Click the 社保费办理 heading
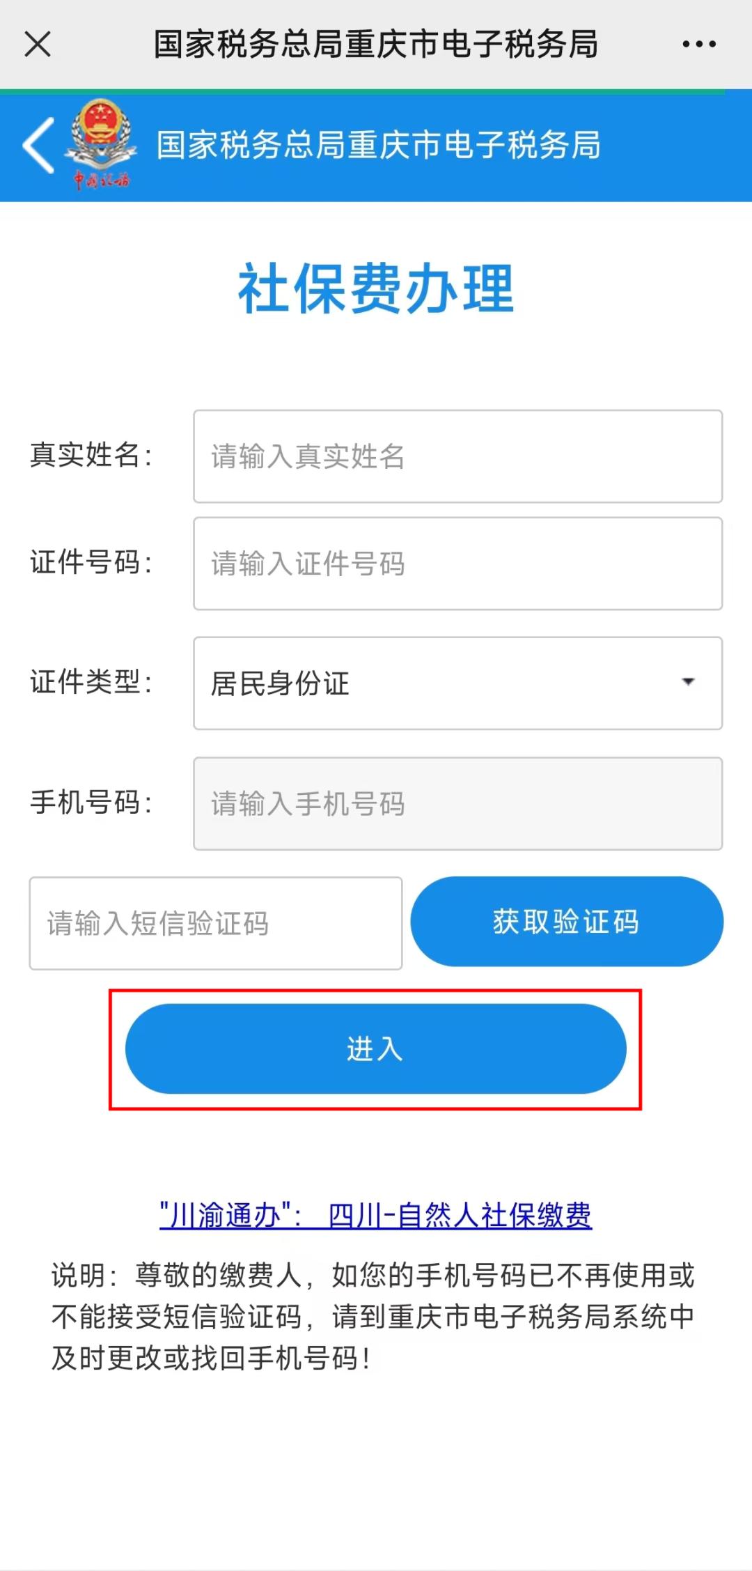Image resolution: width=752 pixels, height=1571 pixels. pyautogui.click(x=376, y=288)
